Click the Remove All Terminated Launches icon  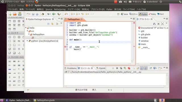tap(121, 68)
